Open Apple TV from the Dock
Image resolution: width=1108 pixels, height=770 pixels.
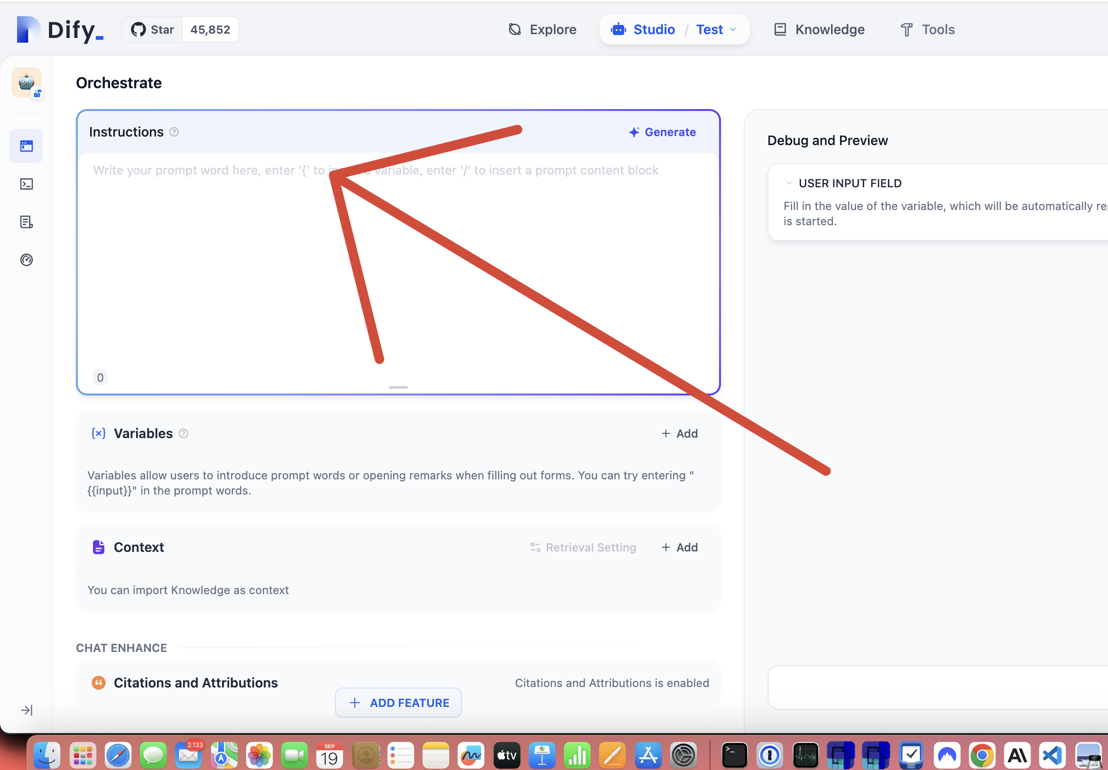(507, 755)
